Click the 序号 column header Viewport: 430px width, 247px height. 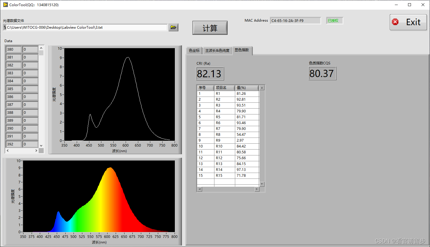click(x=206, y=88)
